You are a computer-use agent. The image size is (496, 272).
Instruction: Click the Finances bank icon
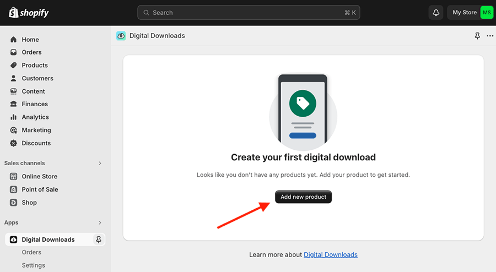[x=13, y=104]
